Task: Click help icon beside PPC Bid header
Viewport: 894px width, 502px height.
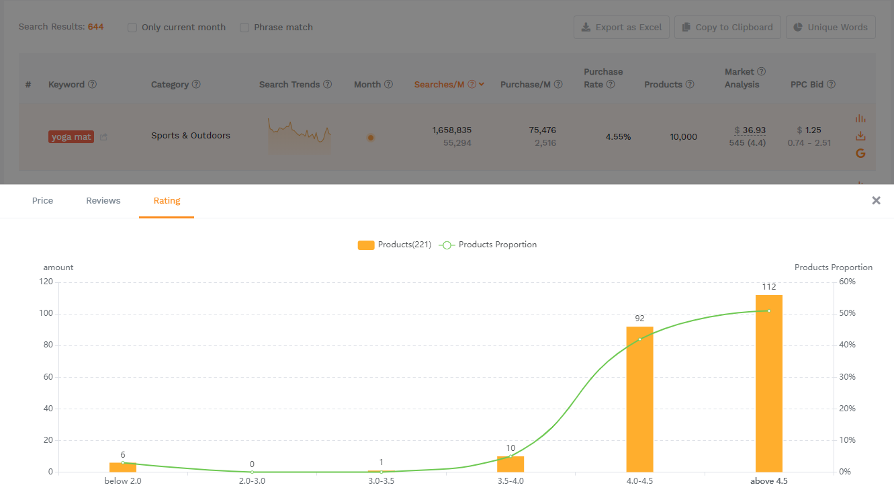Action: 832,85
